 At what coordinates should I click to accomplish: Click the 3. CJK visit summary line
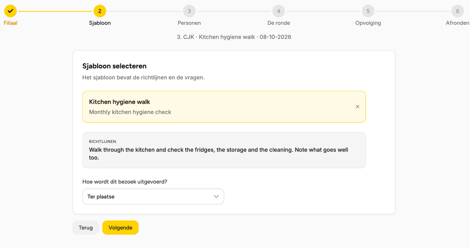234,37
